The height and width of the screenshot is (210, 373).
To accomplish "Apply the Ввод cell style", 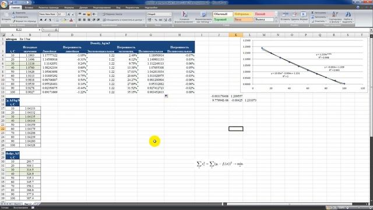I will coord(243,19).
